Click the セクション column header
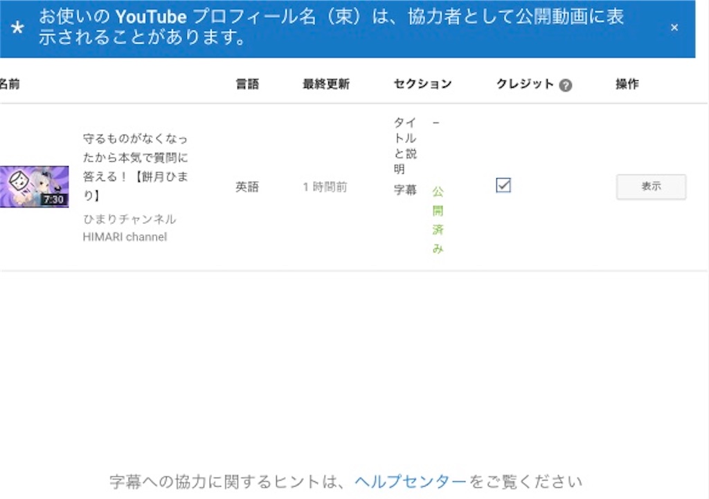709x499 pixels. (423, 84)
